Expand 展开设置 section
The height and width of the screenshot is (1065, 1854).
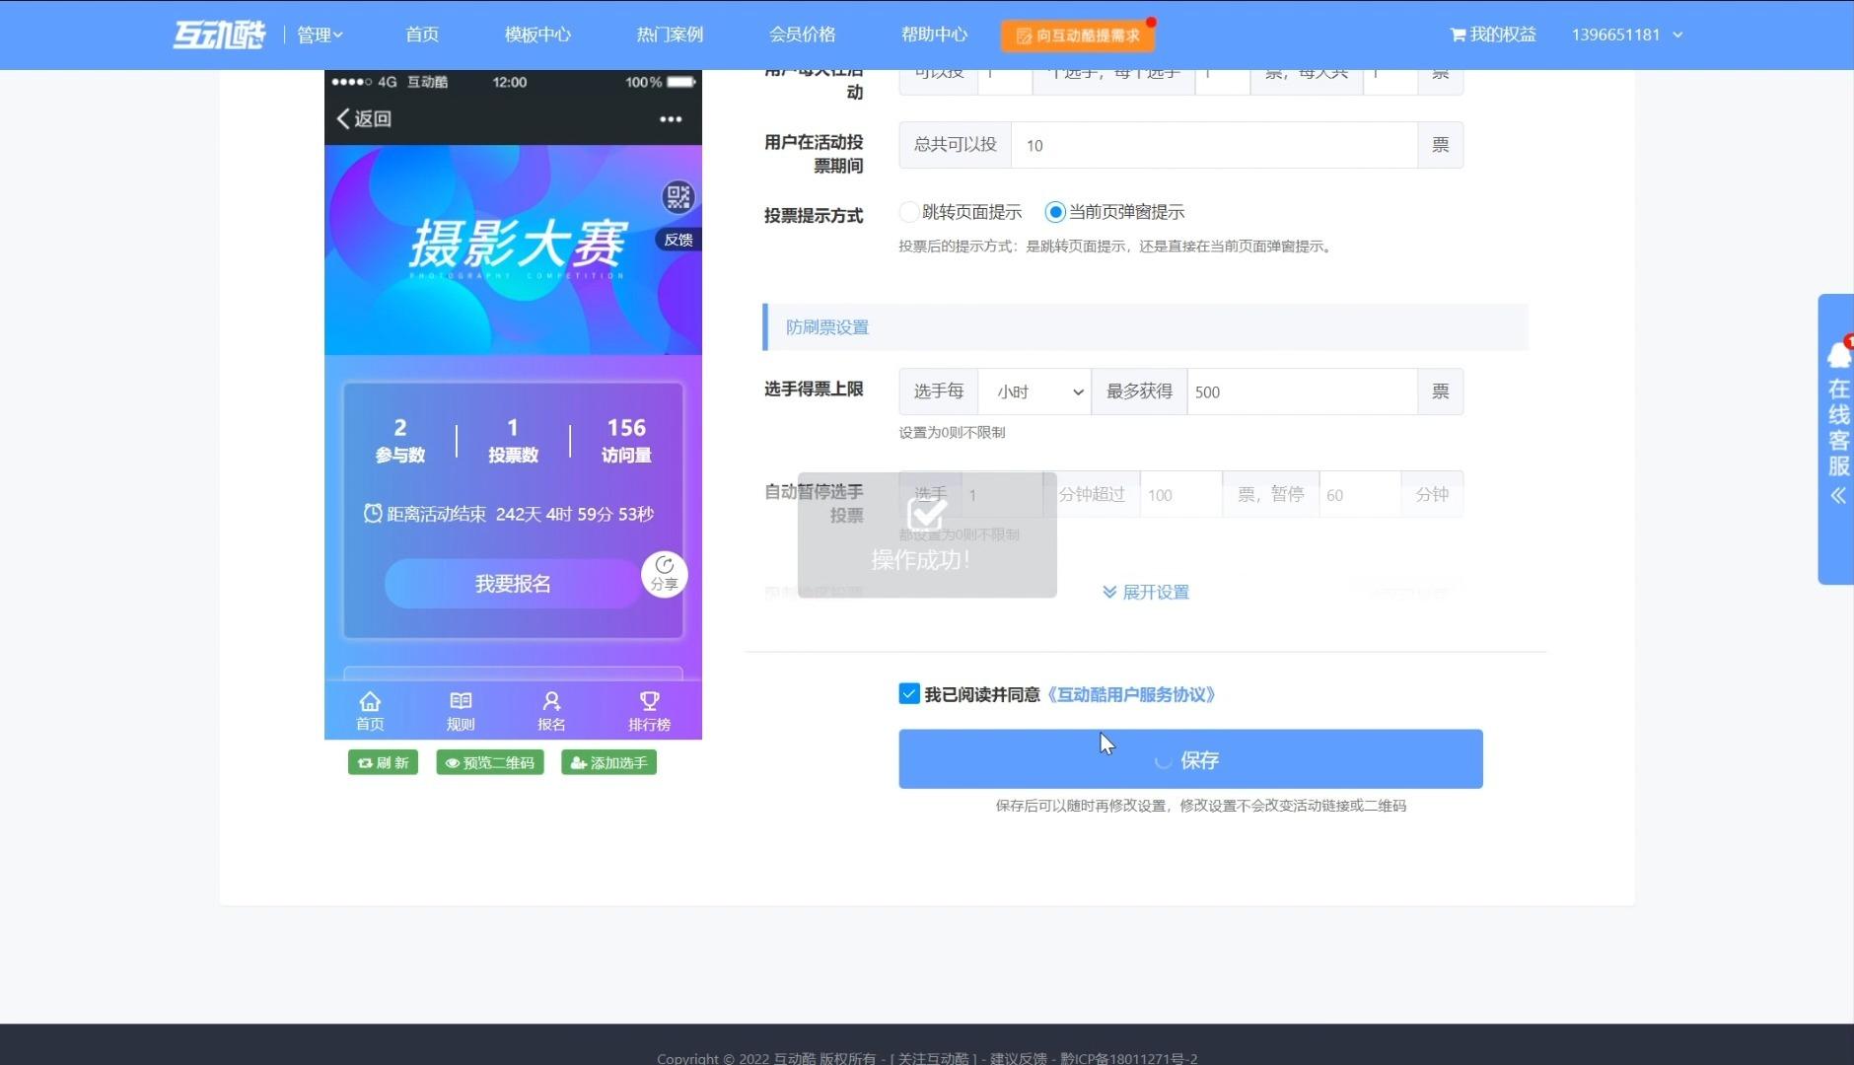click(x=1146, y=592)
